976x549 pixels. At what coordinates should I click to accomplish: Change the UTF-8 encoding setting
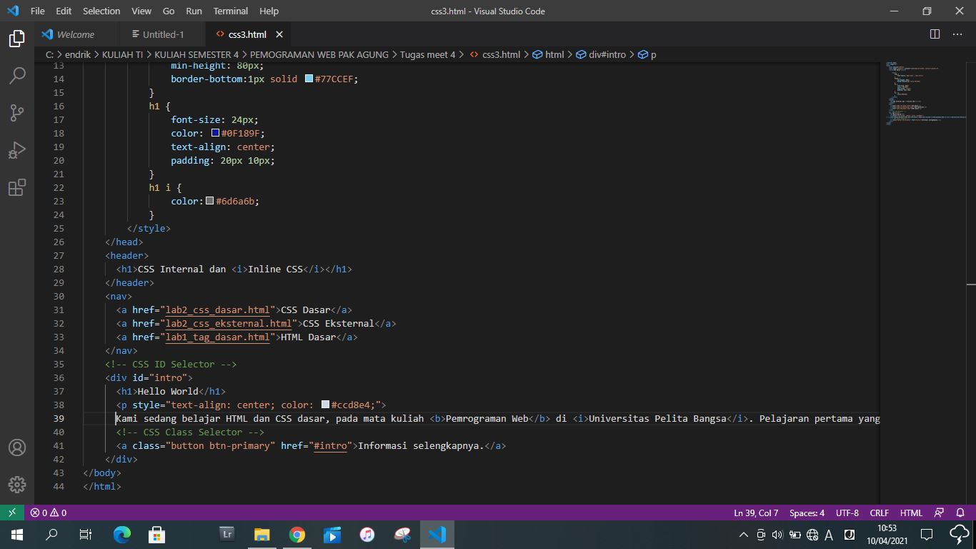click(x=847, y=513)
